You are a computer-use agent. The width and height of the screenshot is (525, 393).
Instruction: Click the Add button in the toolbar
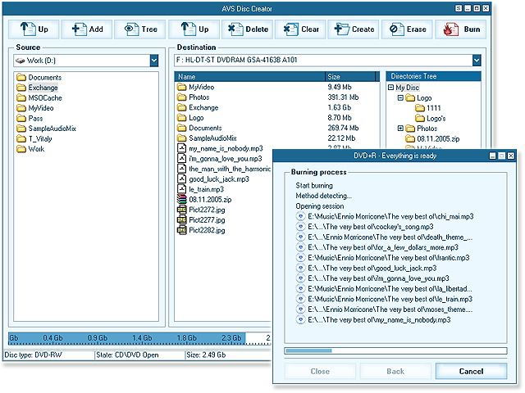pyautogui.click(x=88, y=29)
